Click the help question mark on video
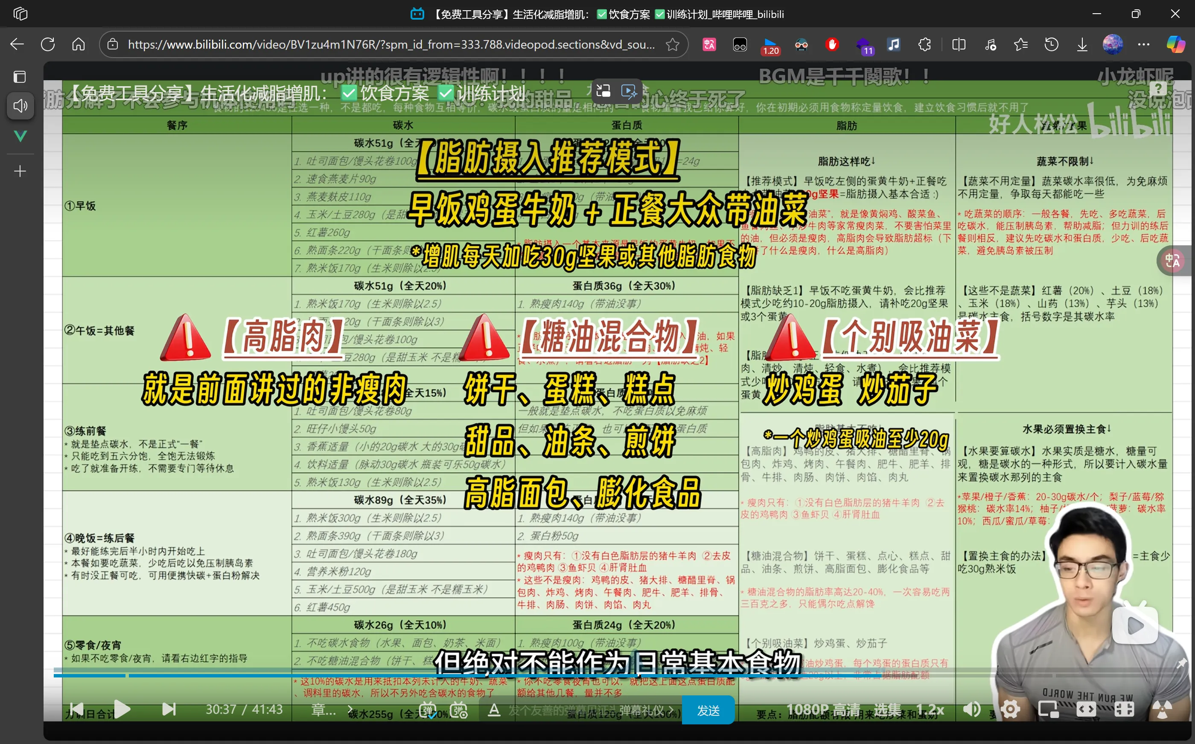The width and height of the screenshot is (1195, 744). (1158, 89)
